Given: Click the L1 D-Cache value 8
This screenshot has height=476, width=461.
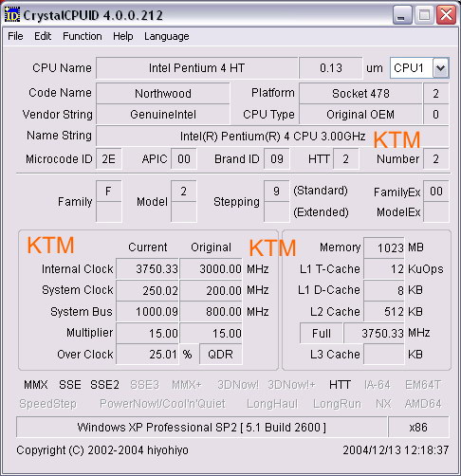Looking at the screenshot, I should click(384, 290).
